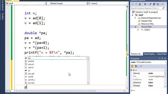Toggle Alphabetical sort in Properties
168x94 pixels.
(136, 66)
